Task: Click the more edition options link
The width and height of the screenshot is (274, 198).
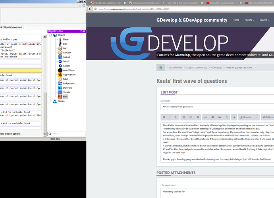Action: click(10, 134)
